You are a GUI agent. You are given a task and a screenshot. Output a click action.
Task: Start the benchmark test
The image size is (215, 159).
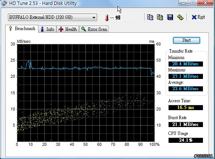[186, 40]
